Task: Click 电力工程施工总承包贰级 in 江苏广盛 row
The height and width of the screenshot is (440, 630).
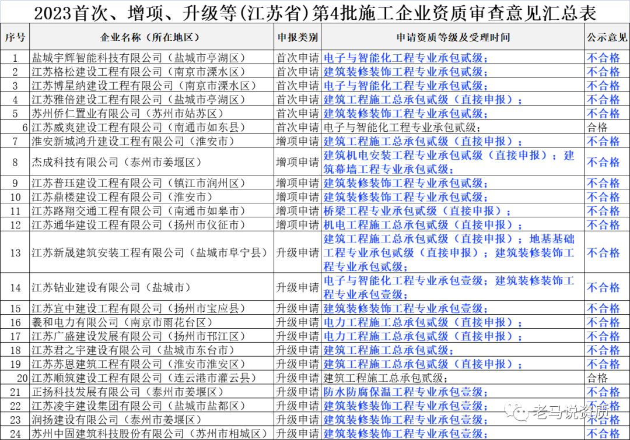Action: 453,336
